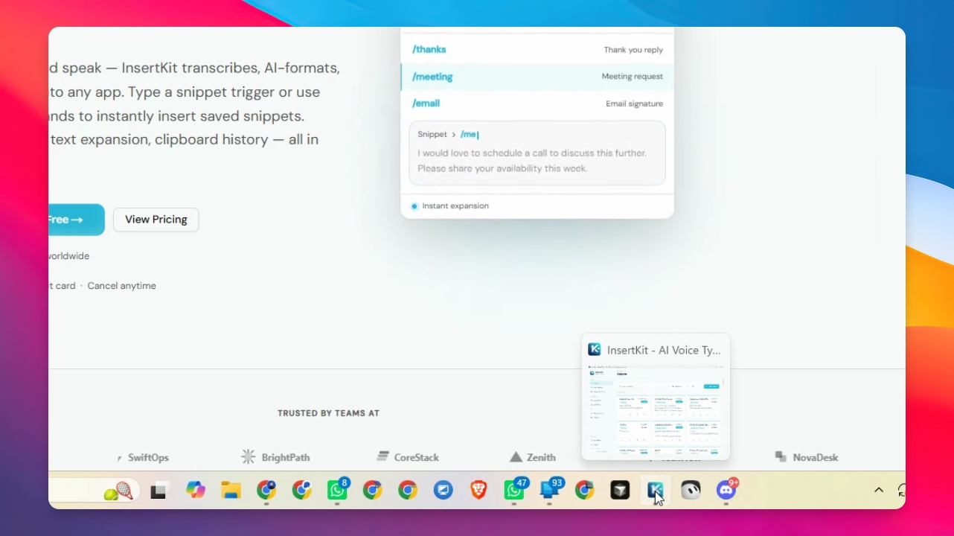Click the tennis racket search highlight icon
954x536 pixels.
[119, 491]
